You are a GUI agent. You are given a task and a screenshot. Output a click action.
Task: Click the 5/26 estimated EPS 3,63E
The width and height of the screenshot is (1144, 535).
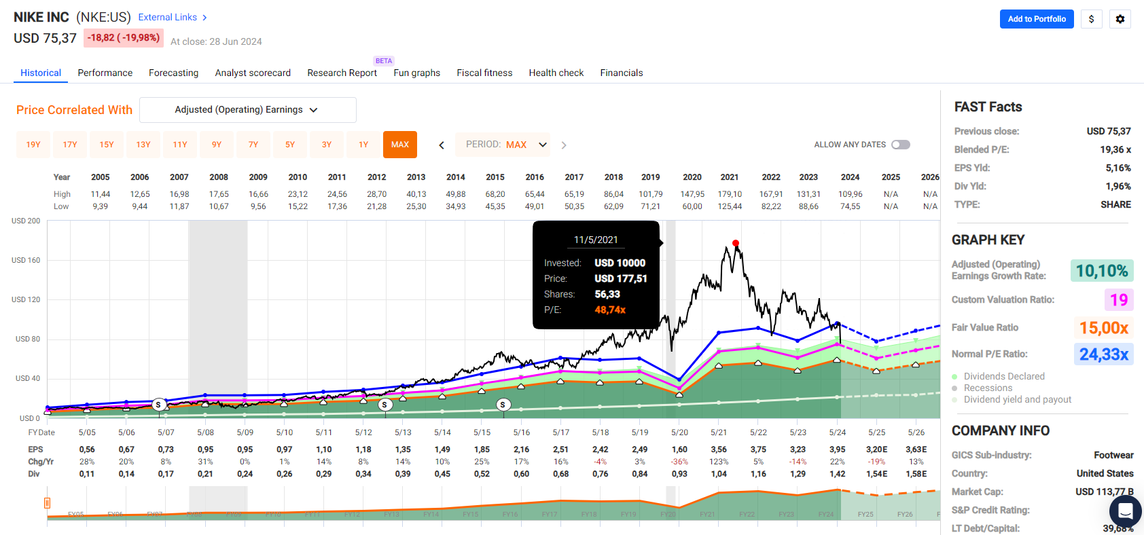(x=916, y=449)
